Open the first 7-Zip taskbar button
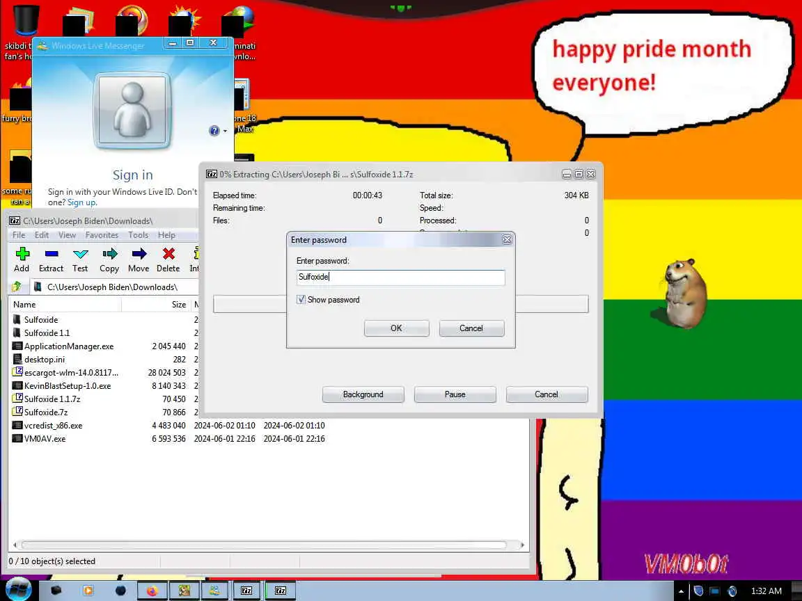The width and height of the screenshot is (802, 601). 246,591
